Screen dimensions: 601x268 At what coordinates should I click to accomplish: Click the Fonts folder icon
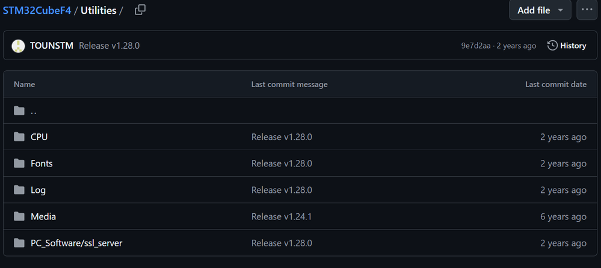19,163
